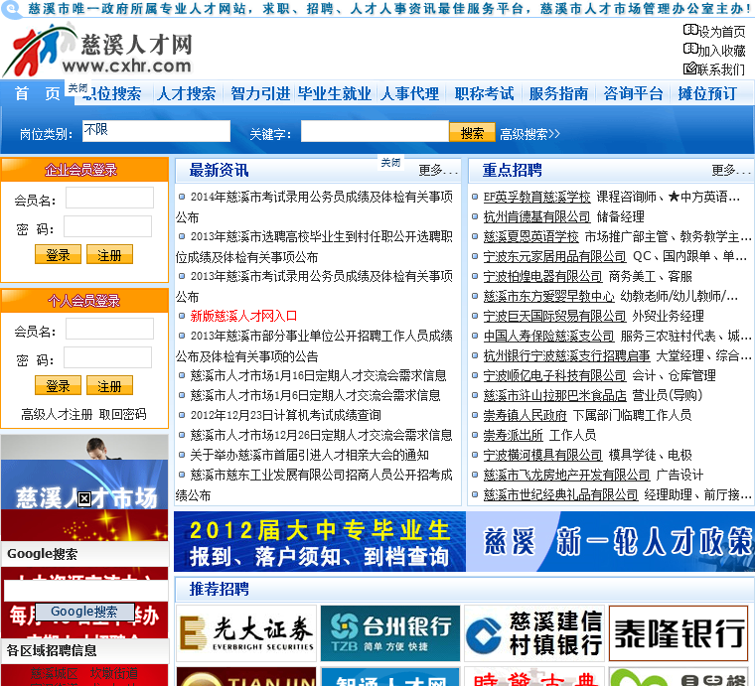Image resolution: width=755 pixels, height=686 pixels.
Task: Click 加入收藏 text link
Action: (x=722, y=51)
